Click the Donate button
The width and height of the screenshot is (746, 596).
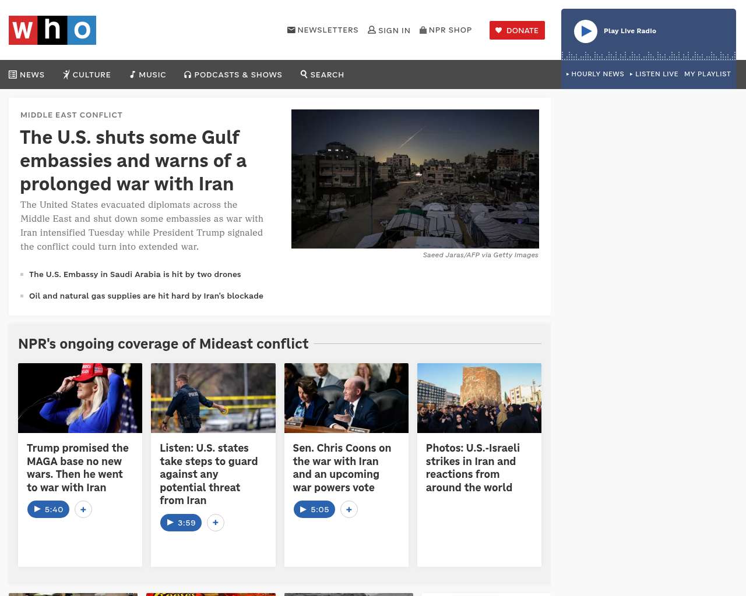point(517,30)
